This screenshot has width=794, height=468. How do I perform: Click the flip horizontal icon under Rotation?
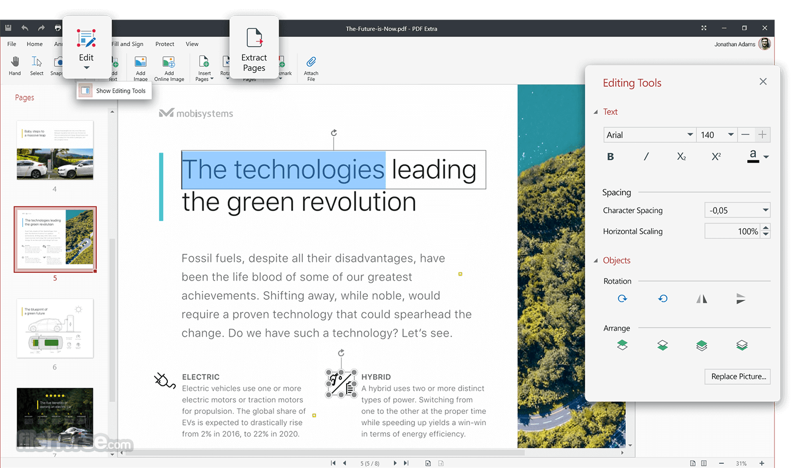coord(702,299)
